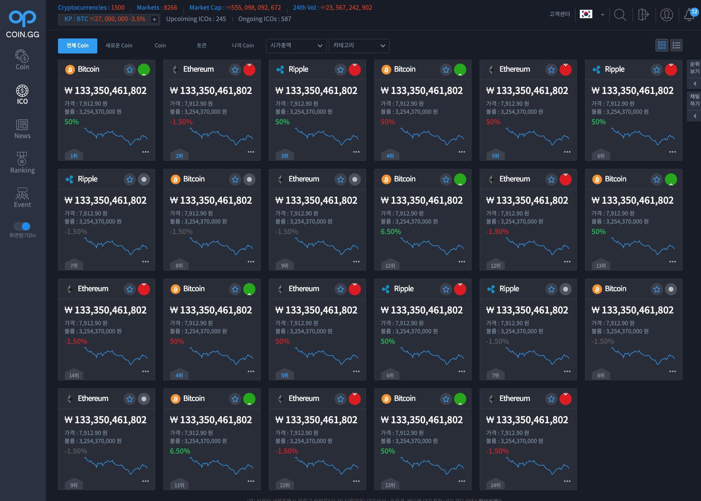The image size is (701, 501).
Task: Open the search magnifier icon
Action: (x=620, y=15)
